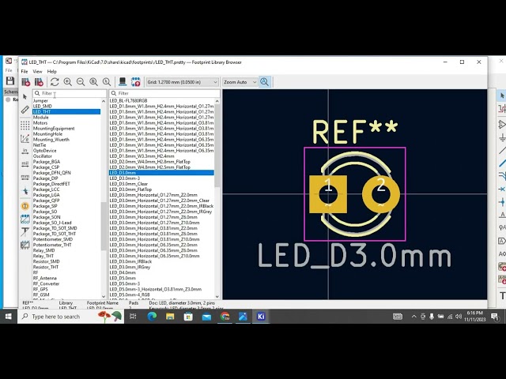Select LED_BL-FL7680RGB footprint

128,101
